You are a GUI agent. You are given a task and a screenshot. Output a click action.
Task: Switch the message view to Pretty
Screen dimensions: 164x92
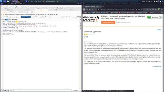3,19
